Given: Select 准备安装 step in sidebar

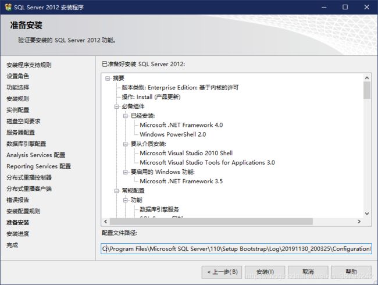Looking at the screenshot, I should [x=18, y=223].
